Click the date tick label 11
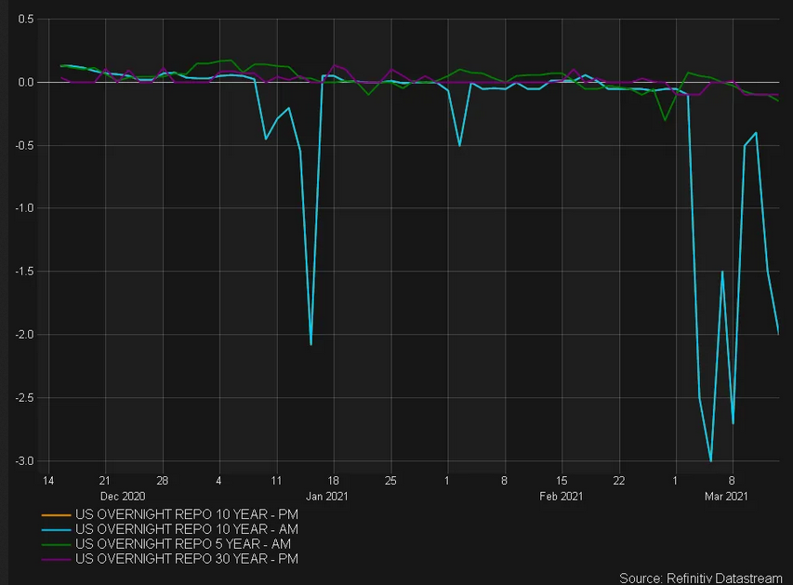 coord(276,481)
